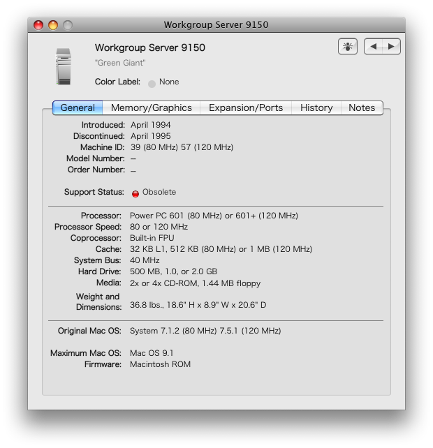Click the Support Status: label
Viewport: 433px width, 448px height.
94,192
